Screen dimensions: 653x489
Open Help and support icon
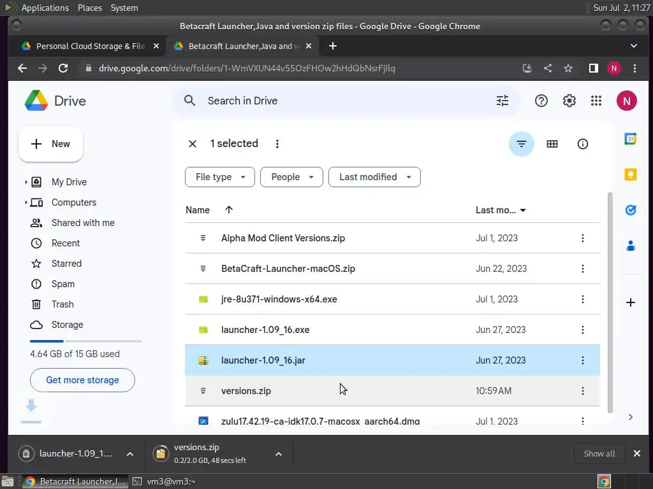point(541,101)
